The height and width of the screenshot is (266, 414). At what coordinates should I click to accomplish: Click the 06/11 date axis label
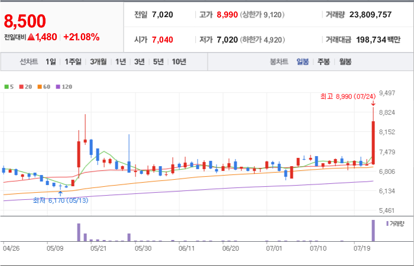[187, 248]
